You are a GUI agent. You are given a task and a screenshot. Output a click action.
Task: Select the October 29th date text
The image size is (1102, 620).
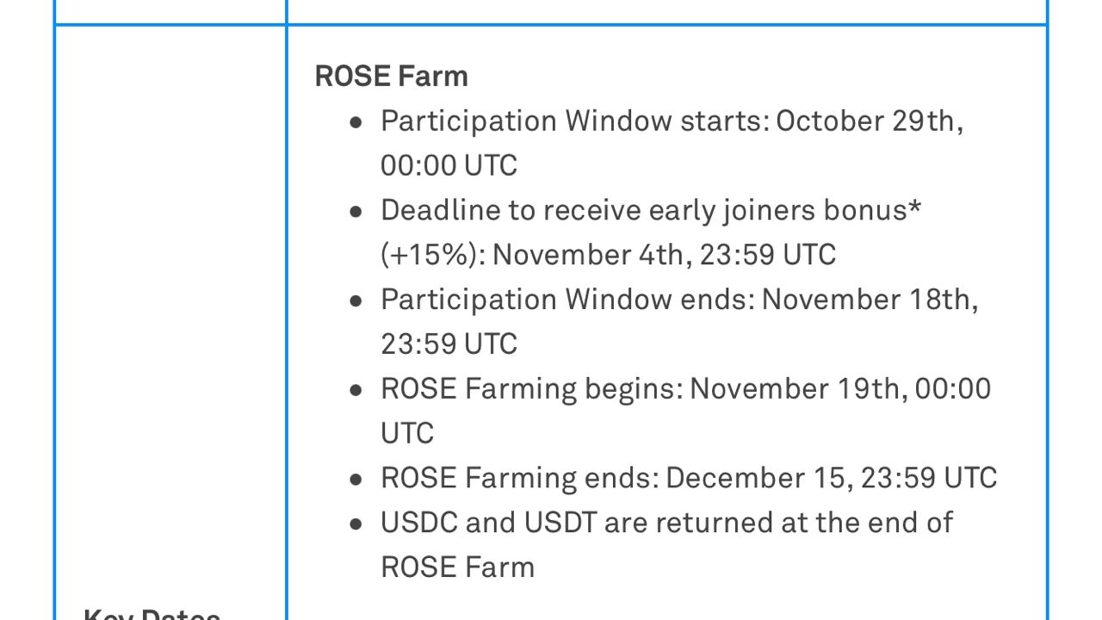click(x=870, y=121)
